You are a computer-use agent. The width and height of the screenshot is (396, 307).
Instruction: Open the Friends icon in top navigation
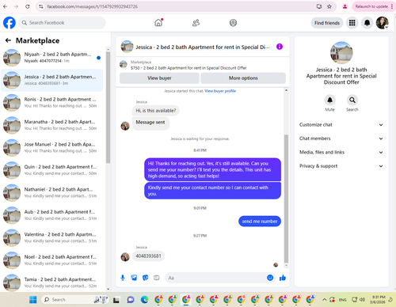[196, 23]
